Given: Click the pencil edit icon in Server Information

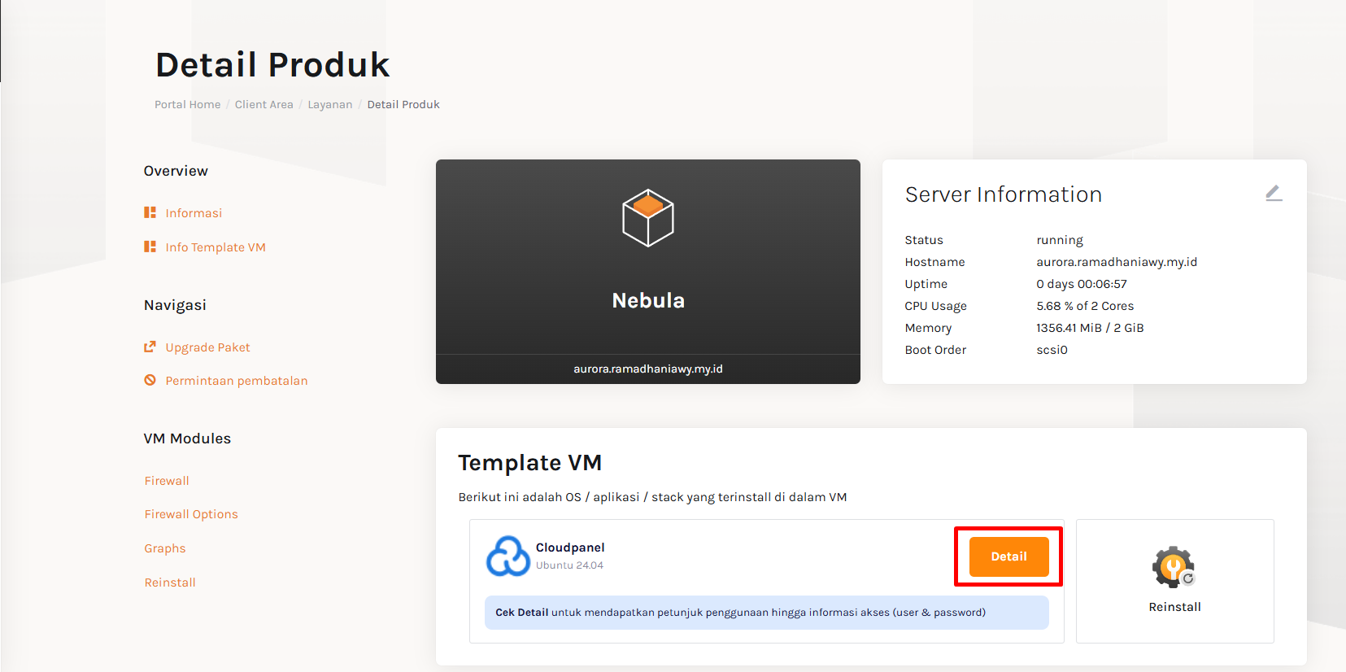Looking at the screenshot, I should point(1274,193).
